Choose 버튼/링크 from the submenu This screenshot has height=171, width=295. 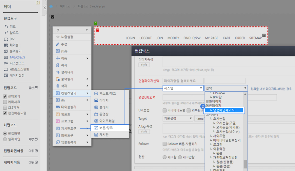point(106,127)
